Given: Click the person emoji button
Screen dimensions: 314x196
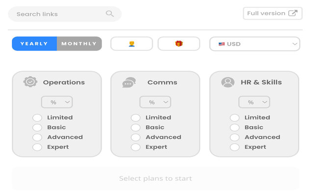Looking at the screenshot, I should pyautogui.click(x=131, y=44).
